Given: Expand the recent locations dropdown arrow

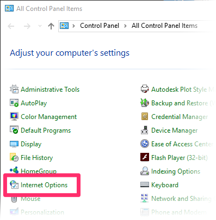Looking at the screenshot, I should [x=40, y=26].
